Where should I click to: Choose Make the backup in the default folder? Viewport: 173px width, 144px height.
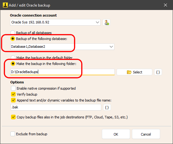[x=13, y=57]
